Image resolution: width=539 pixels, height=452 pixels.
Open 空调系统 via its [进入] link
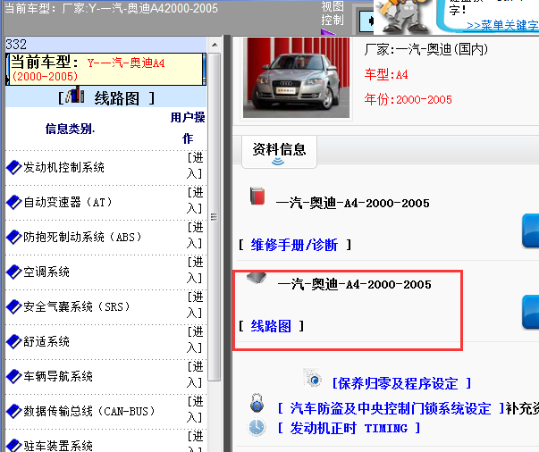pyautogui.click(x=195, y=271)
